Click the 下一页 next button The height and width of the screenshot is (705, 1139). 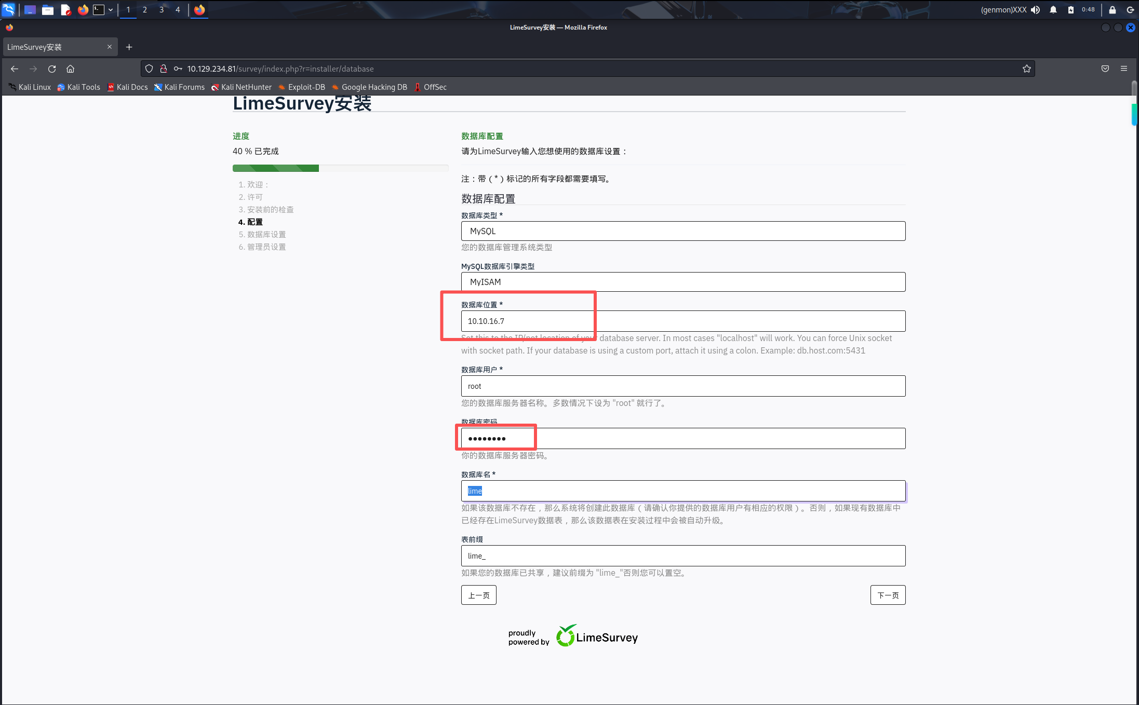point(887,595)
